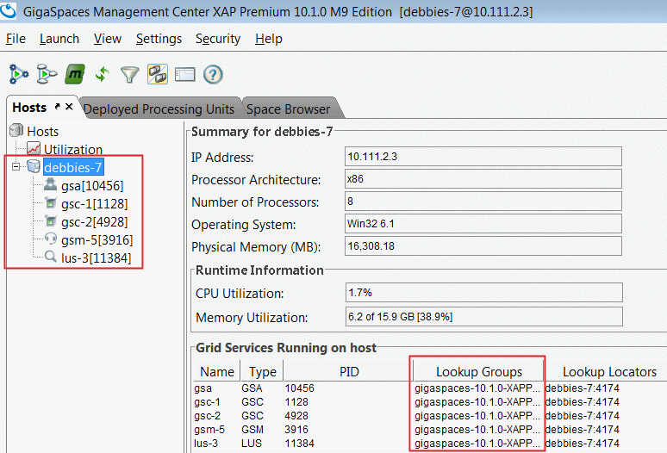Click the gsc-2 container icon

(x=51, y=221)
